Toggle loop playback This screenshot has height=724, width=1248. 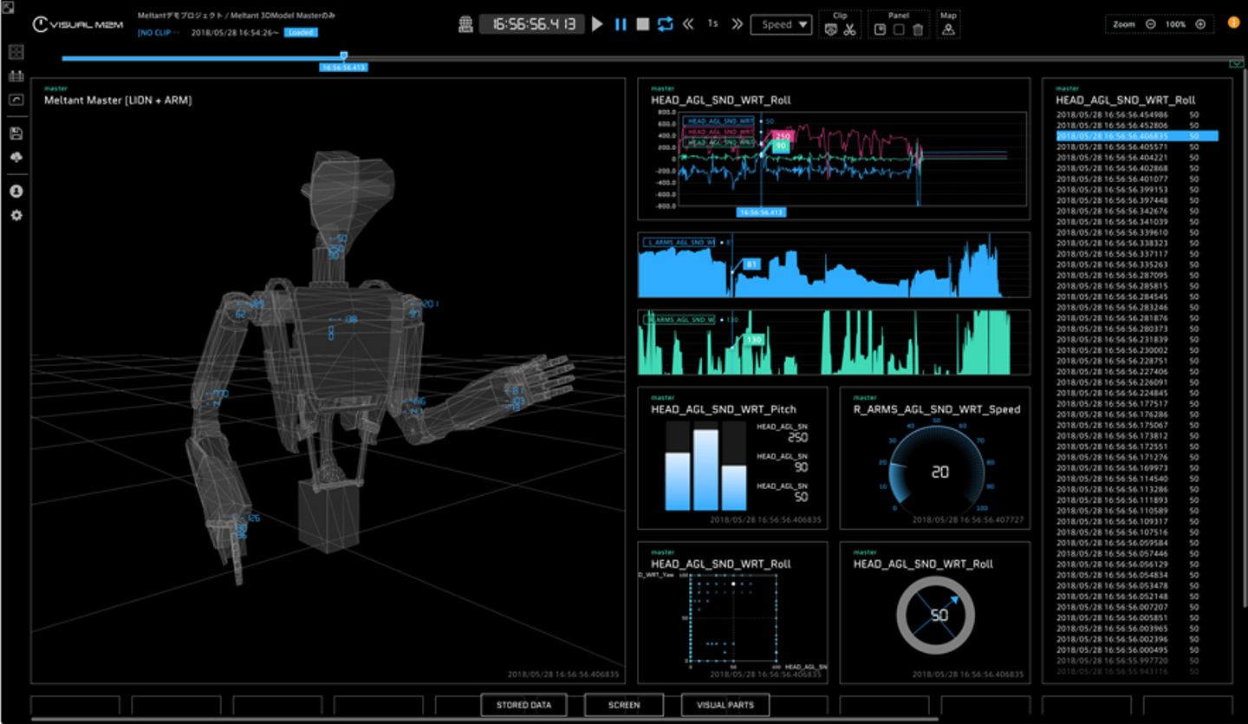(x=665, y=24)
